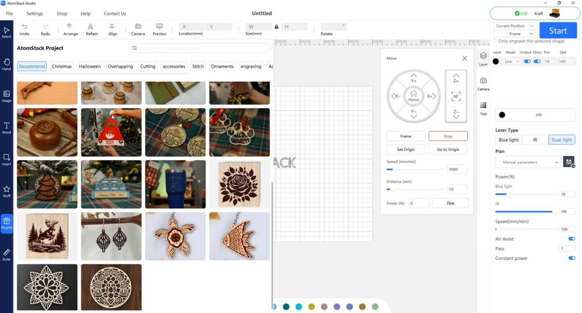This screenshot has height=313, width=582.
Task: Switch to the Test panel on the right
Action: tap(483, 109)
